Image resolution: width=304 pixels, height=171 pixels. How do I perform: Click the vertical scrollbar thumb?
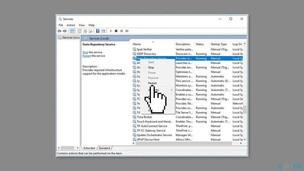pyautogui.click(x=245, y=110)
